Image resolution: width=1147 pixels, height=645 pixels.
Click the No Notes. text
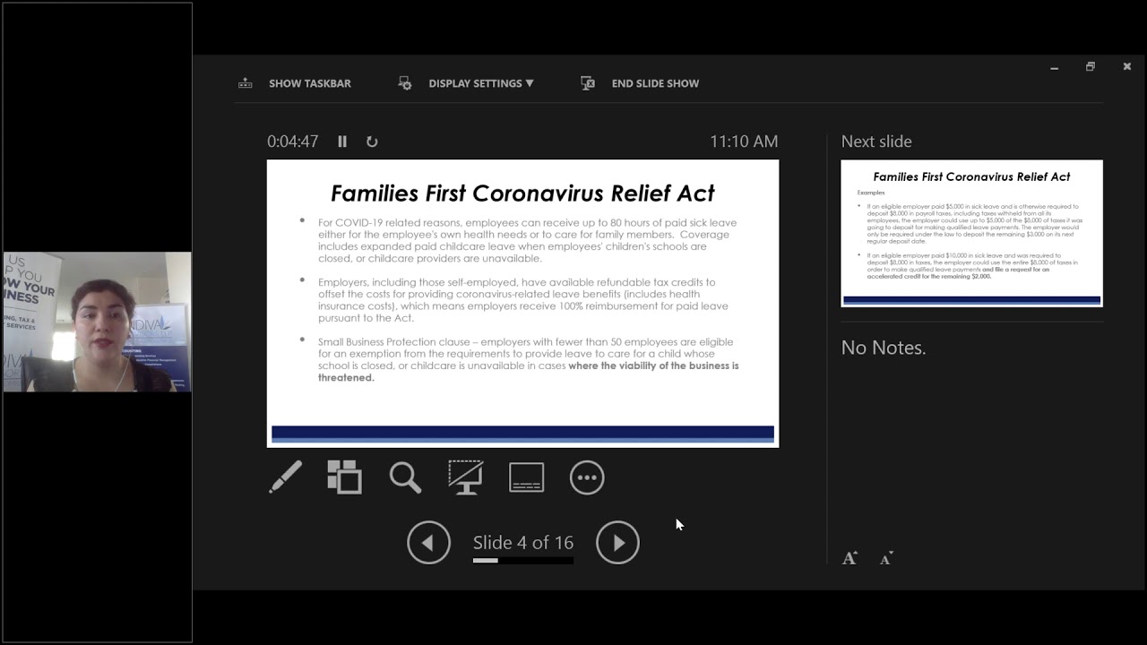tap(884, 348)
